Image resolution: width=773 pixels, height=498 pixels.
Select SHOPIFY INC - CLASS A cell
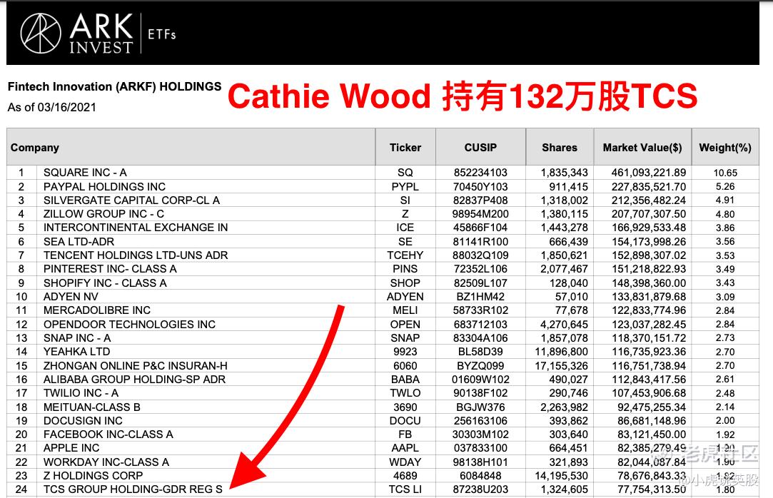tap(206, 283)
